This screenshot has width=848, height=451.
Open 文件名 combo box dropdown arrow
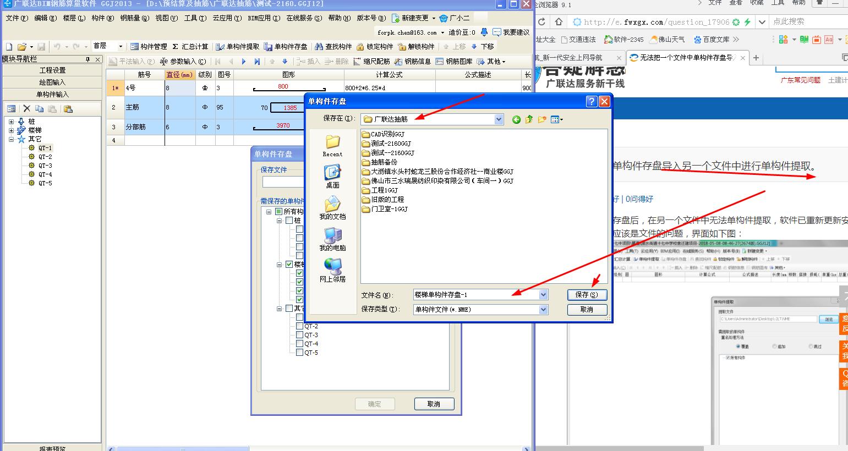[x=543, y=295]
